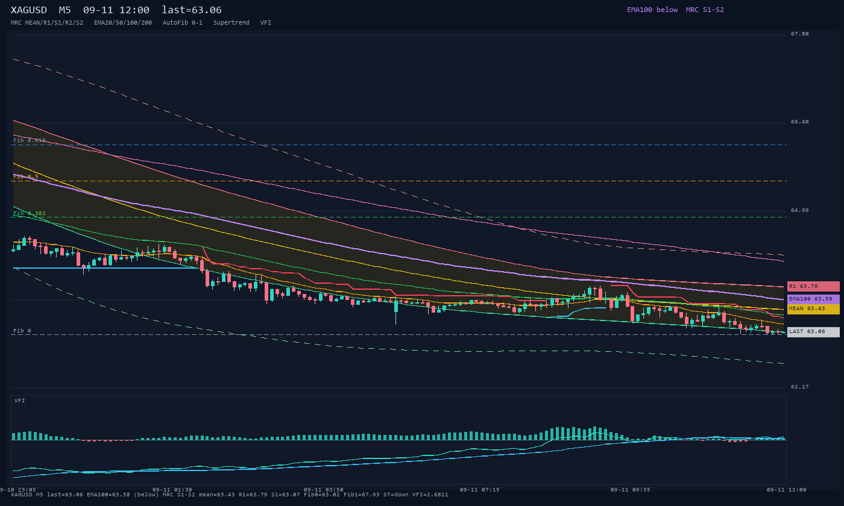844x506 pixels.
Task: Click the purple "EMA100 63.58" price tag
Action: click(x=813, y=299)
